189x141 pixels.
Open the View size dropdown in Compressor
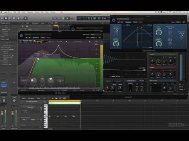tap(178, 22)
